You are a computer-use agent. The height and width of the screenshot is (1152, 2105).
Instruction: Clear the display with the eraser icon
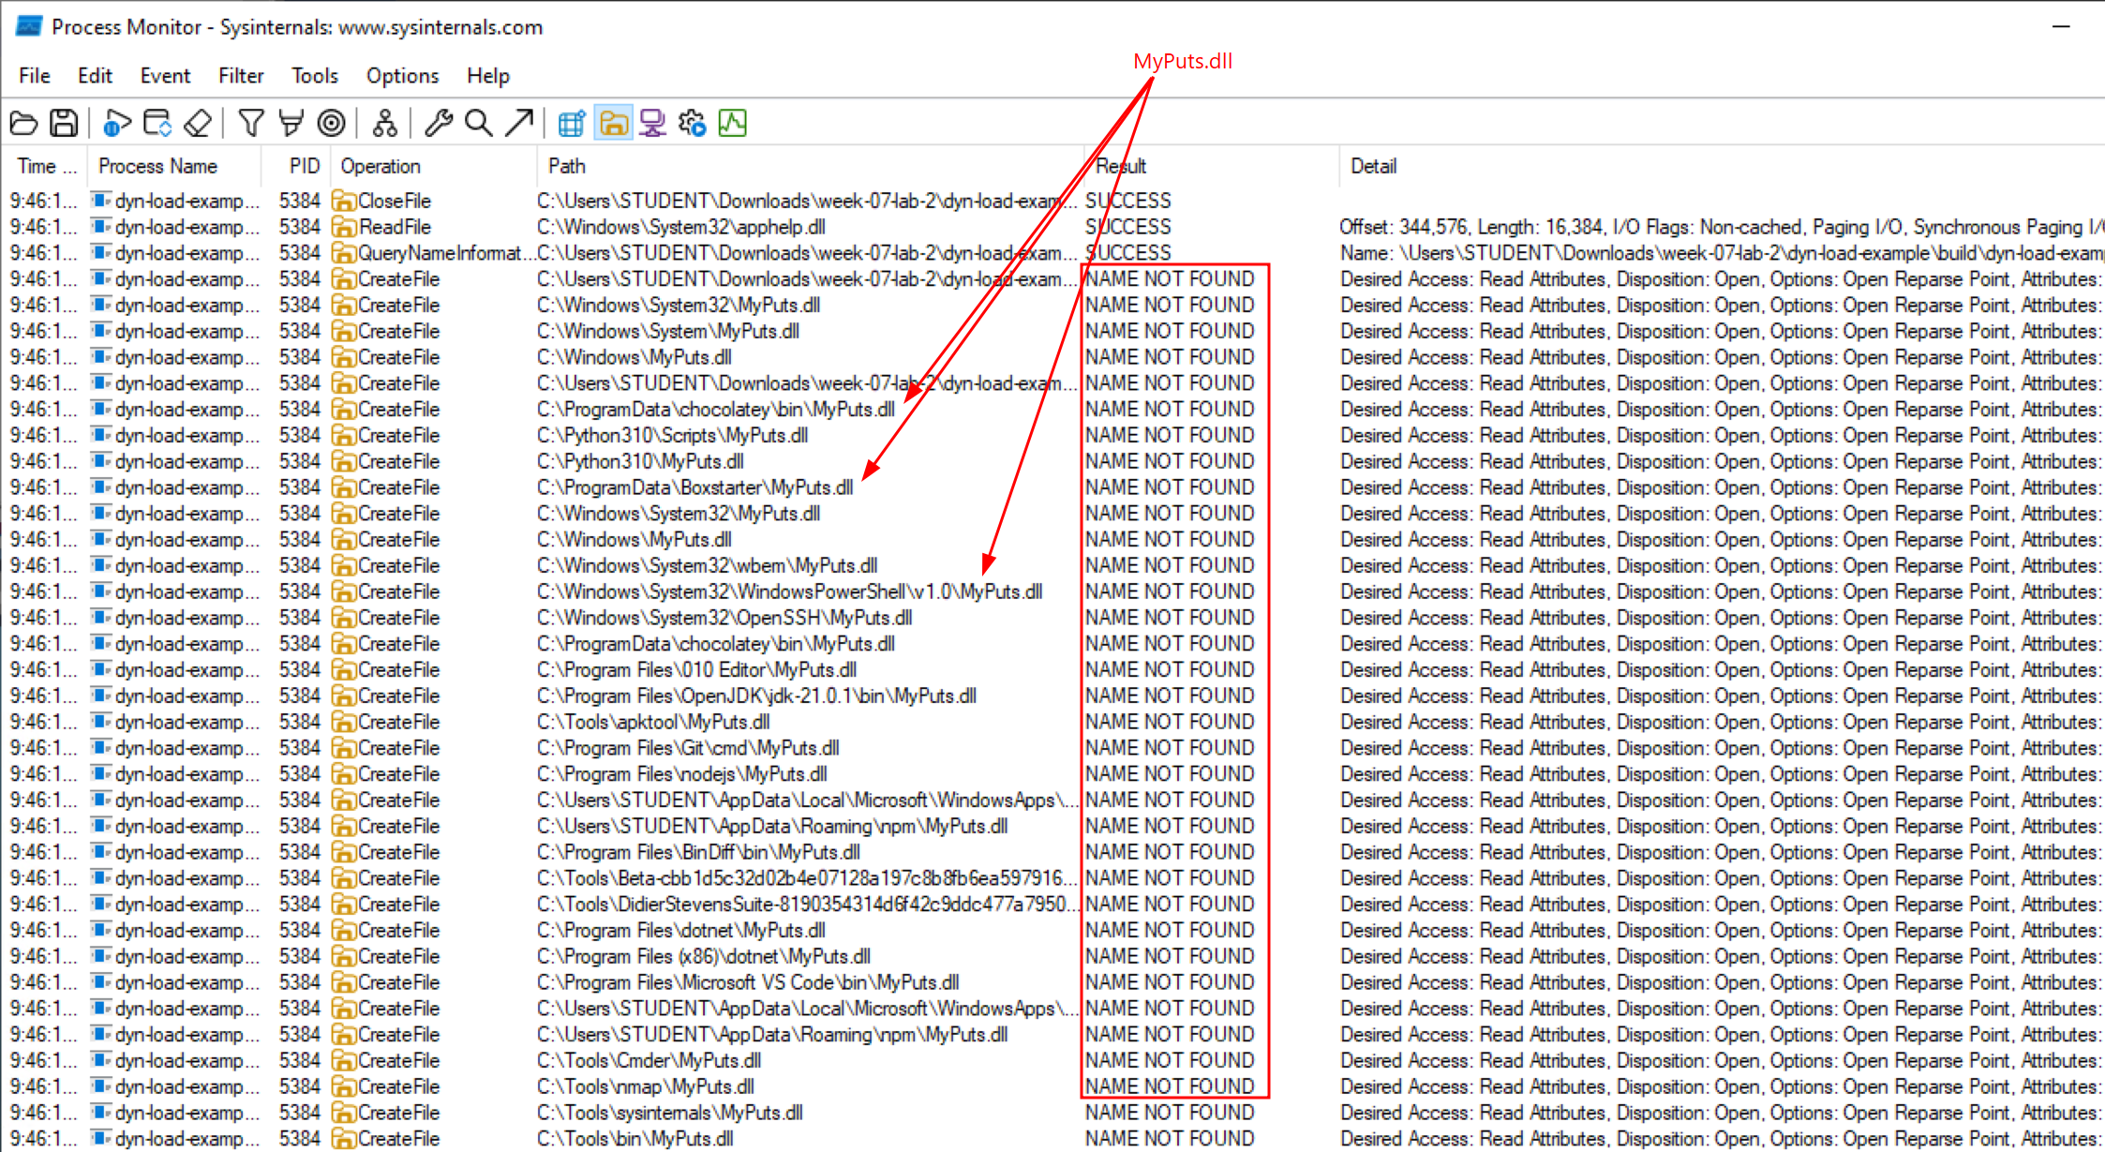[198, 123]
